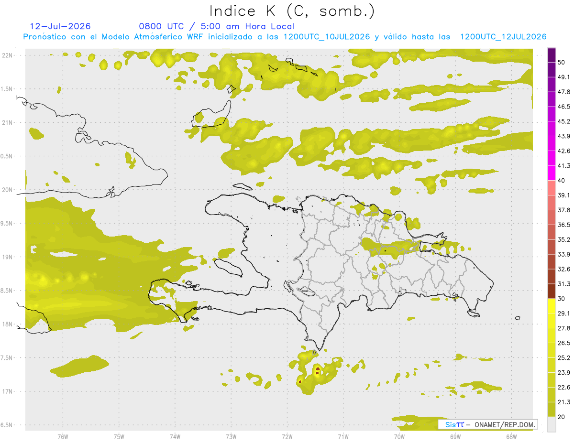Click the colorbar value "42.6"
This screenshot has width=574, height=443.
pyautogui.click(x=564, y=151)
